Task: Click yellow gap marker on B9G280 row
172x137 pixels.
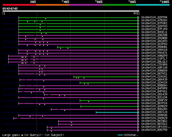Action: tap(64, 110)
